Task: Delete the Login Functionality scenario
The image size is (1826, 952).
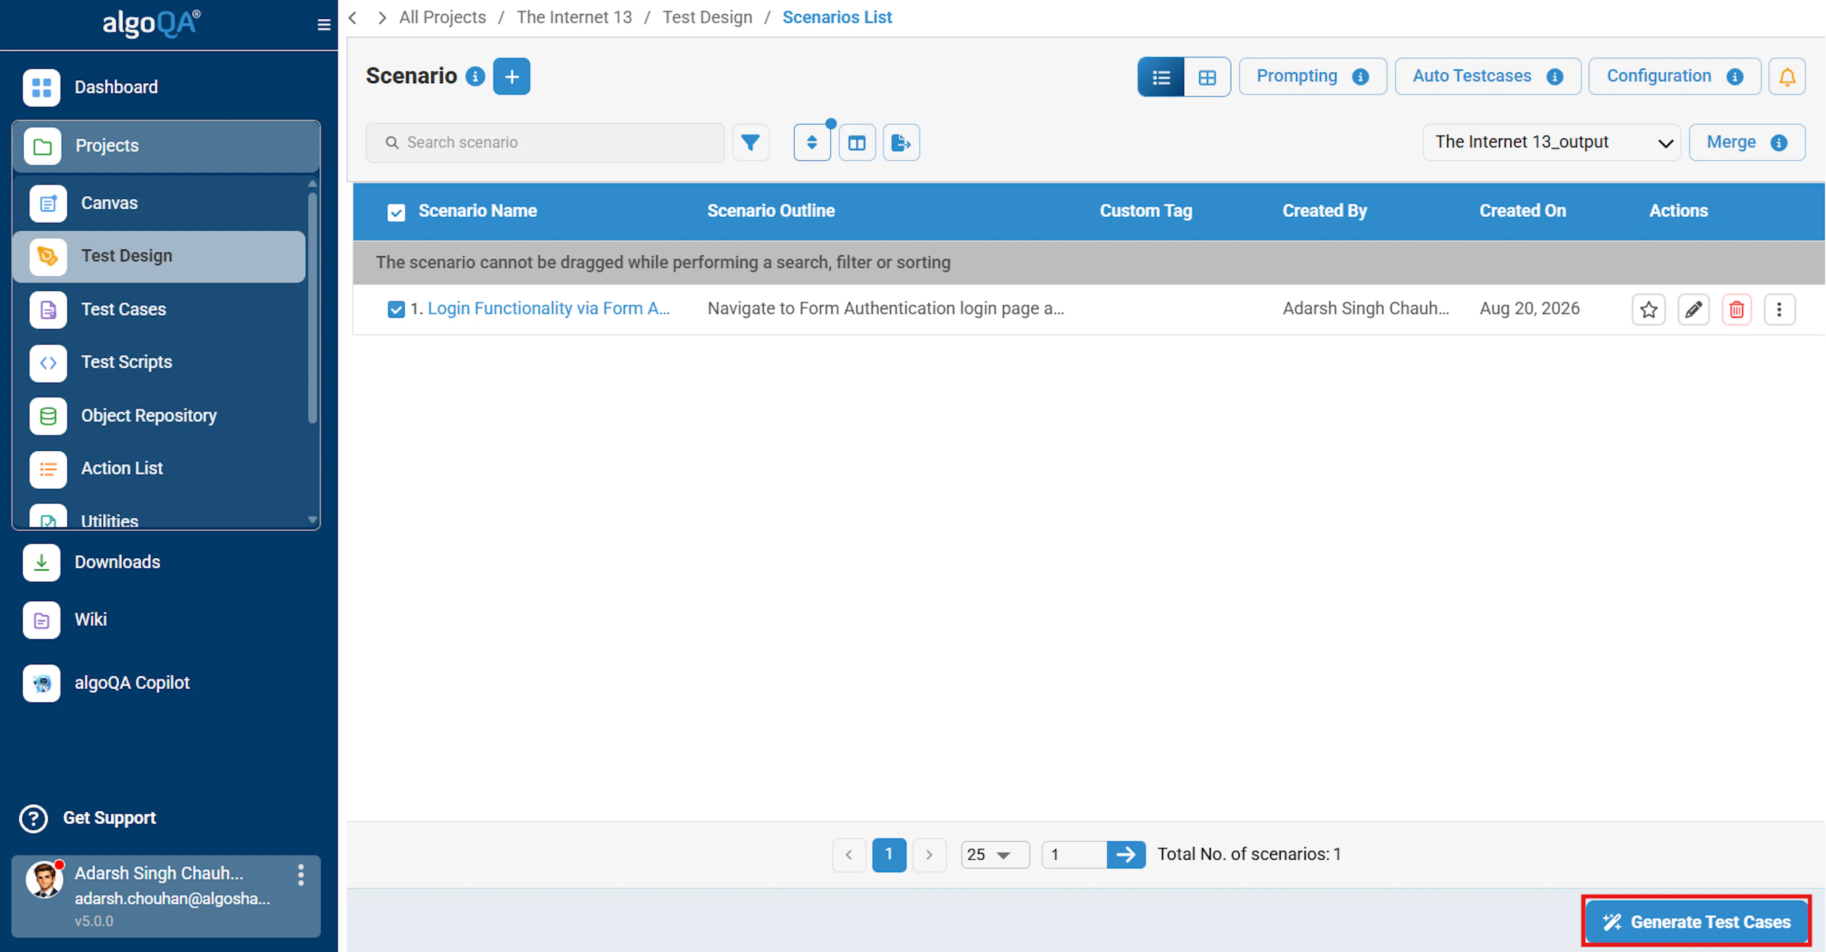Action: pyautogui.click(x=1737, y=310)
